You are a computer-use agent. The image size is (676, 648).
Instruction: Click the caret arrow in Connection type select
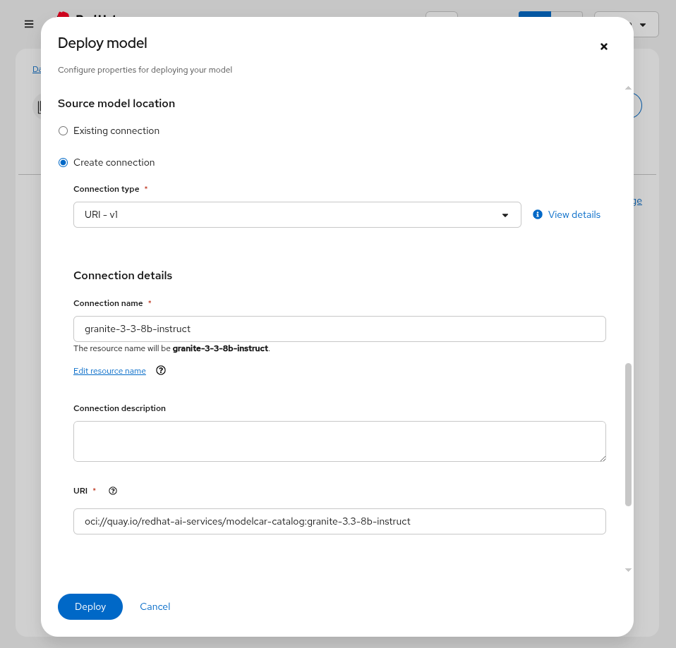(x=505, y=215)
